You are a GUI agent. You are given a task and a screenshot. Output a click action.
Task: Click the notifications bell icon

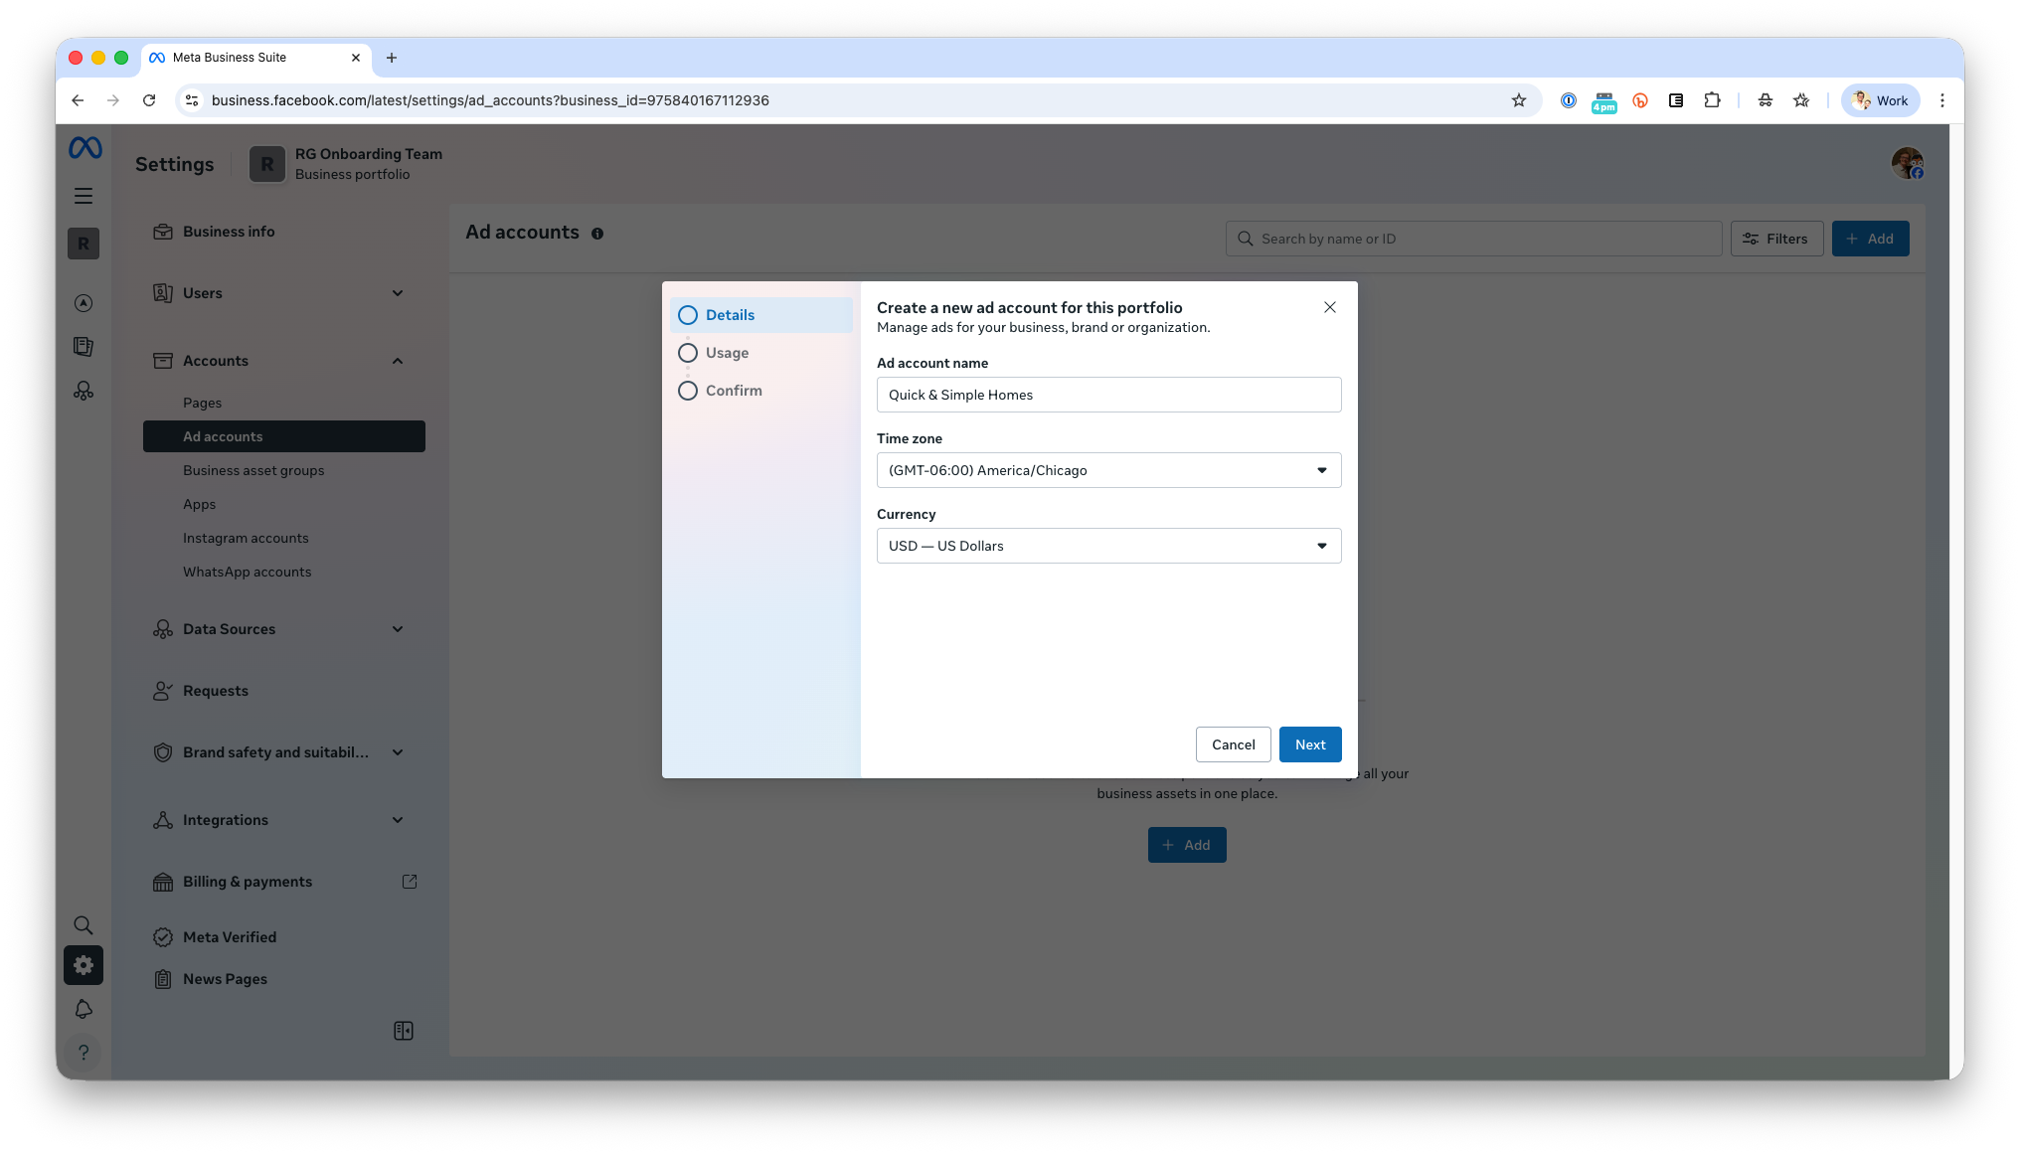pyautogui.click(x=84, y=1009)
